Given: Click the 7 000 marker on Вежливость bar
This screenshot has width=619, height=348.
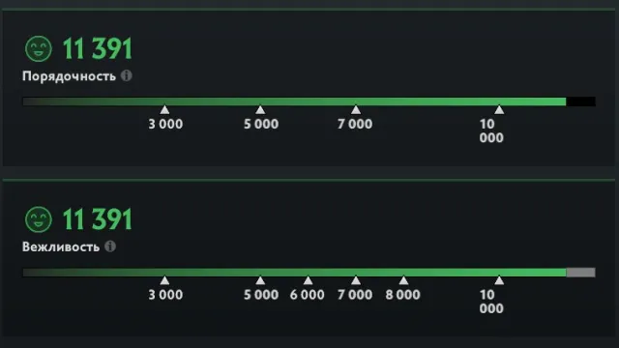Looking at the screenshot, I should click(356, 280).
